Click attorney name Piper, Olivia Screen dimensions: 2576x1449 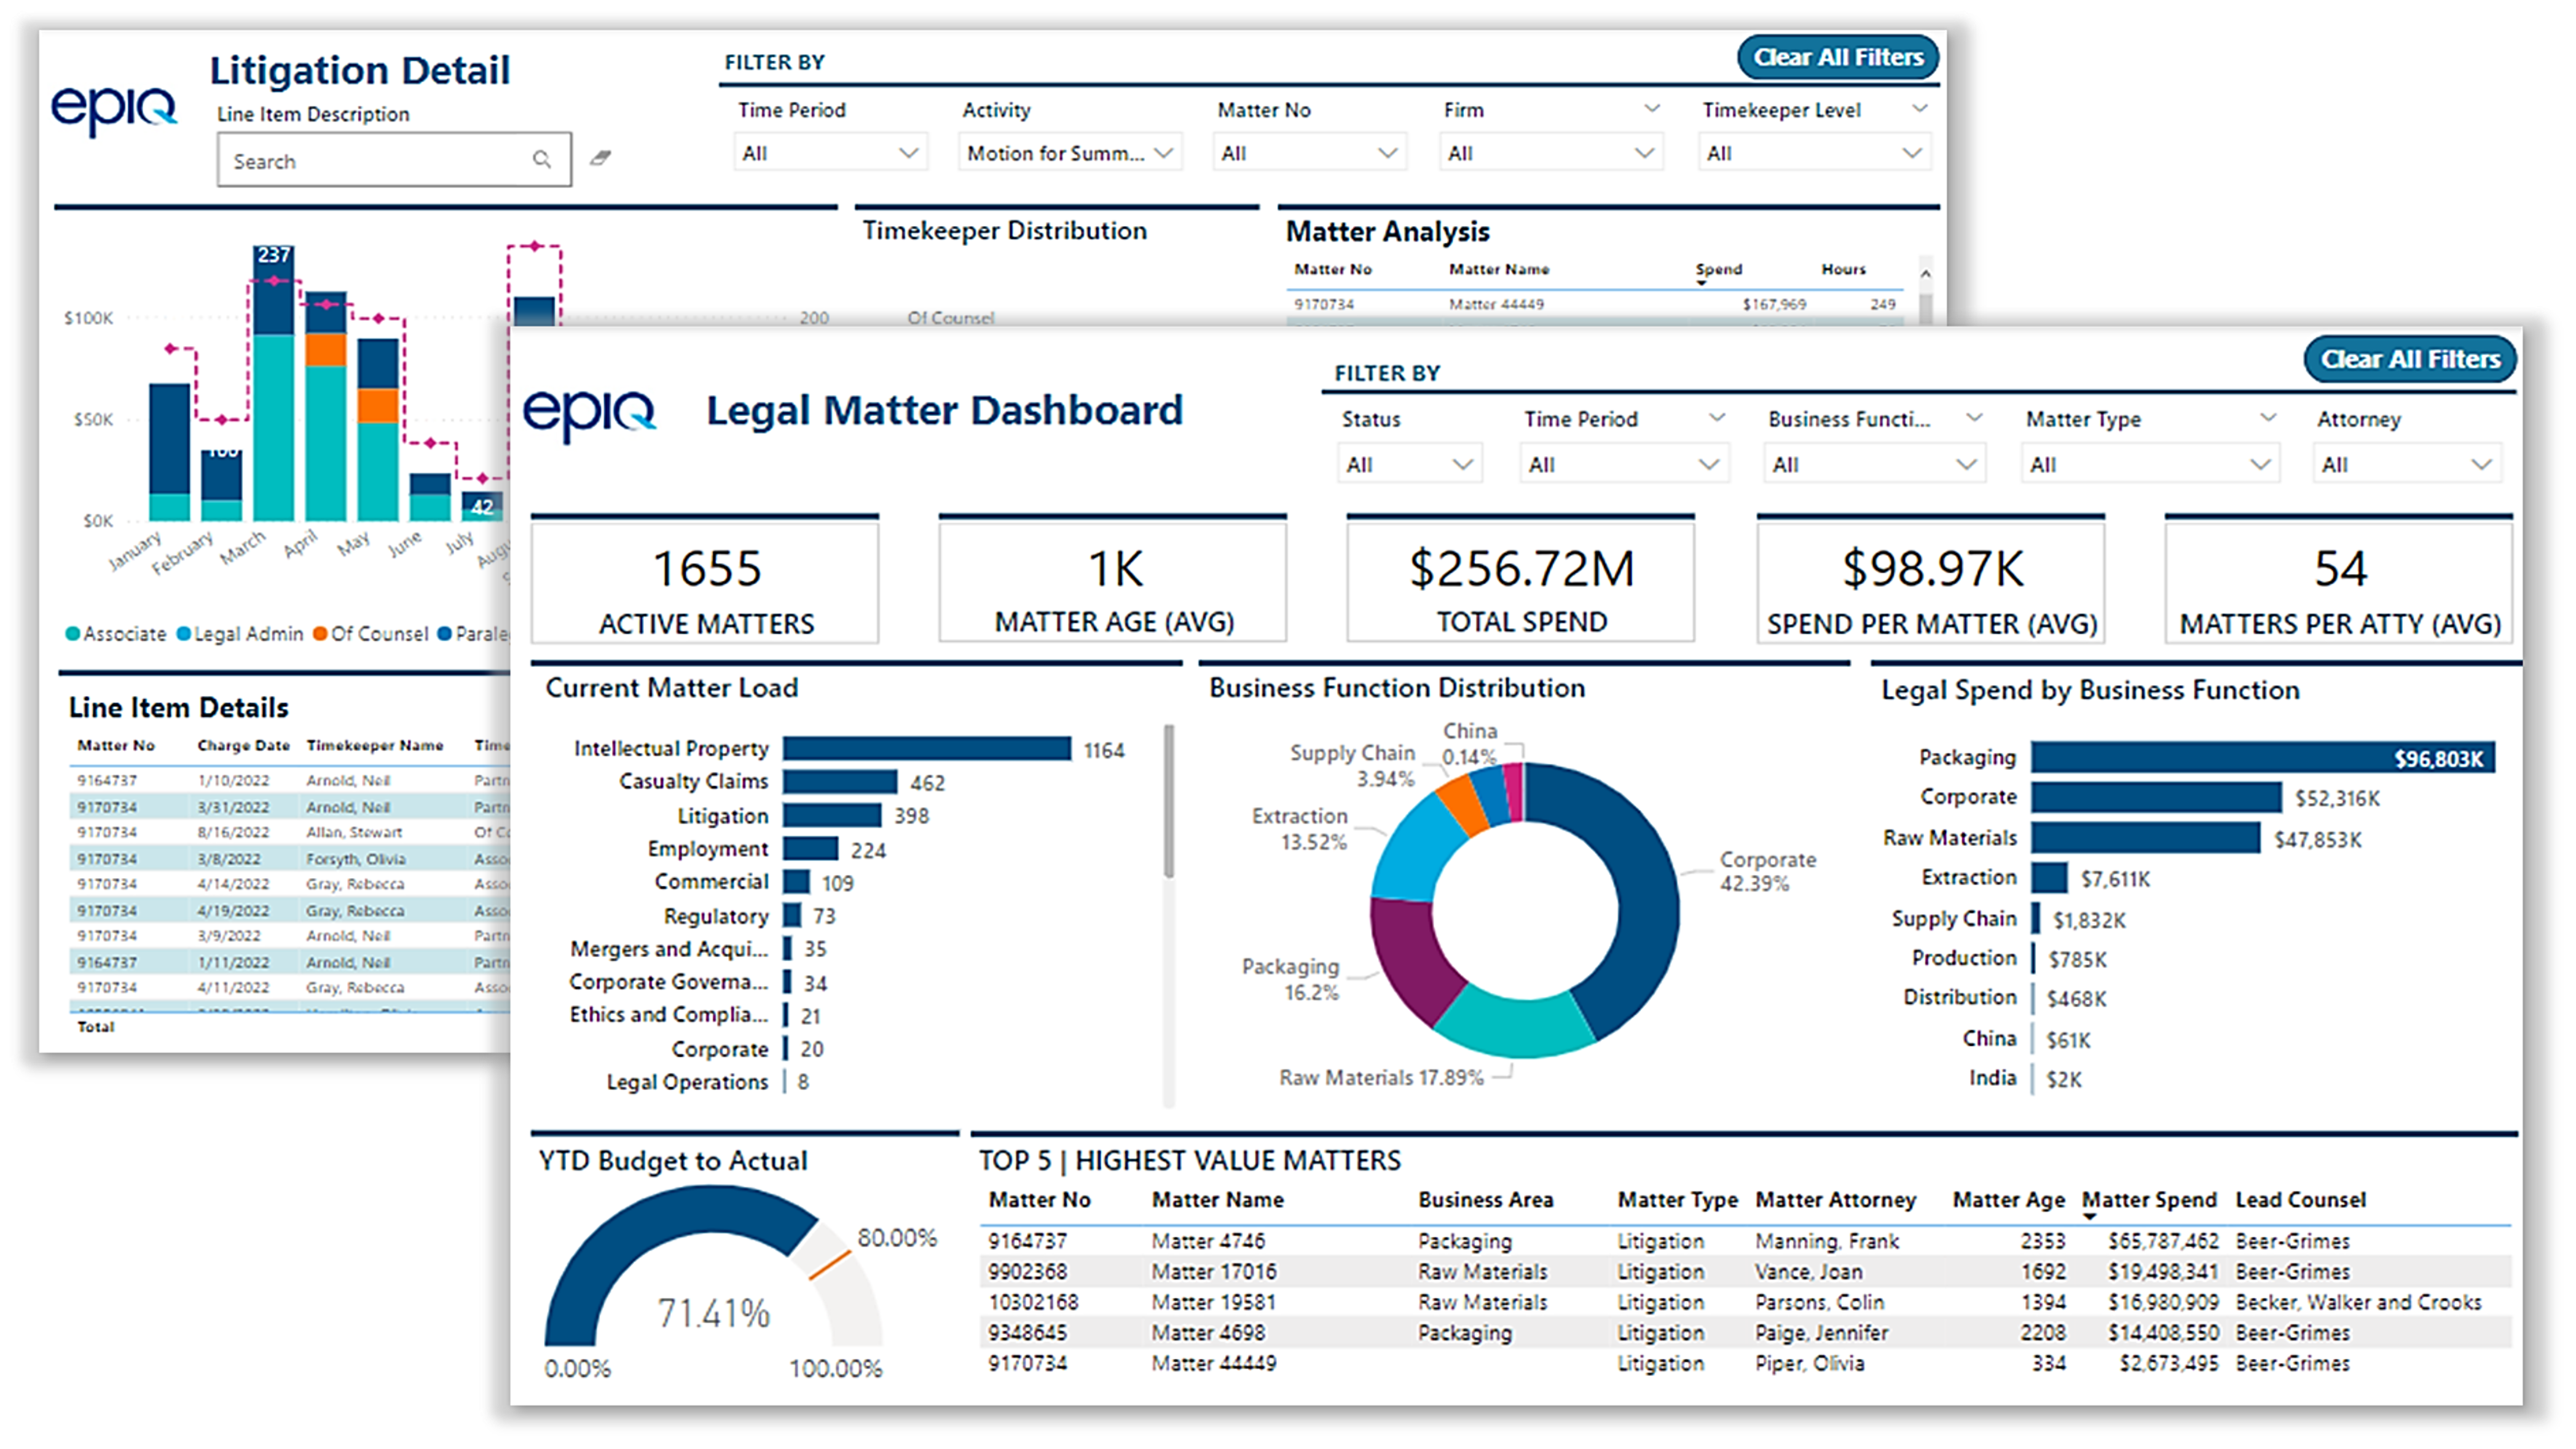point(1809,1363)
